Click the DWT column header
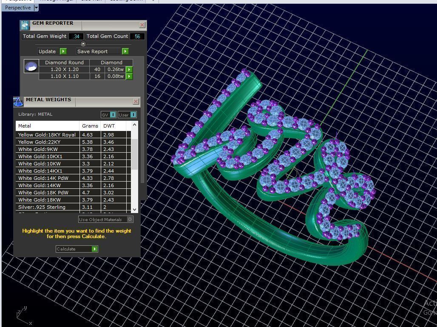The width and height of the screenshot is (437, 327). (114, 126)
